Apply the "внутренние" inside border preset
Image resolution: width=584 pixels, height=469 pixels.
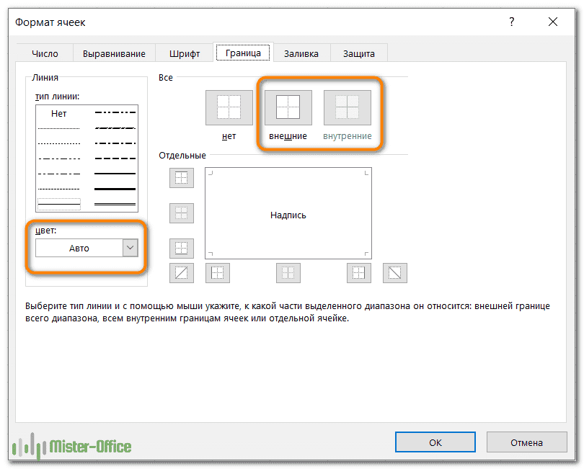(348, 108)
